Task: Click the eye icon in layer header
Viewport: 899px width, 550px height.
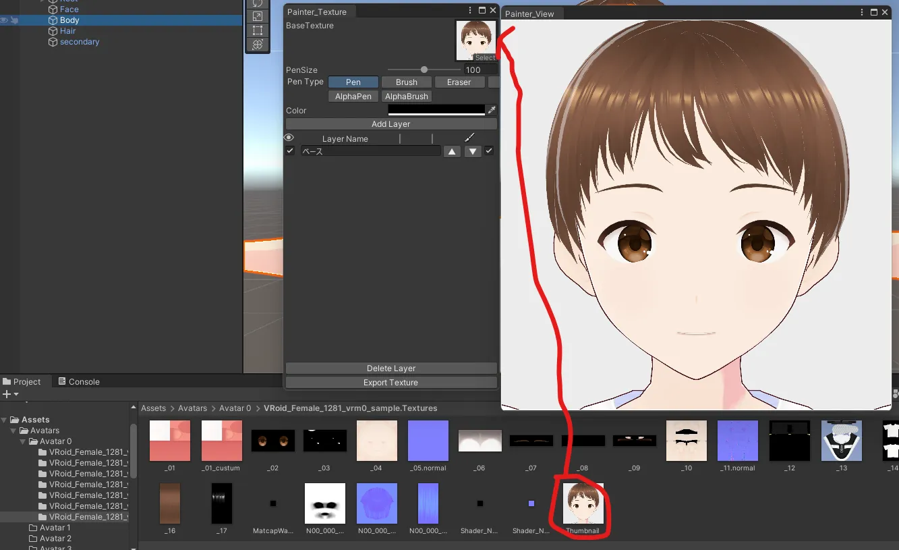Action: tap(289, 138)
